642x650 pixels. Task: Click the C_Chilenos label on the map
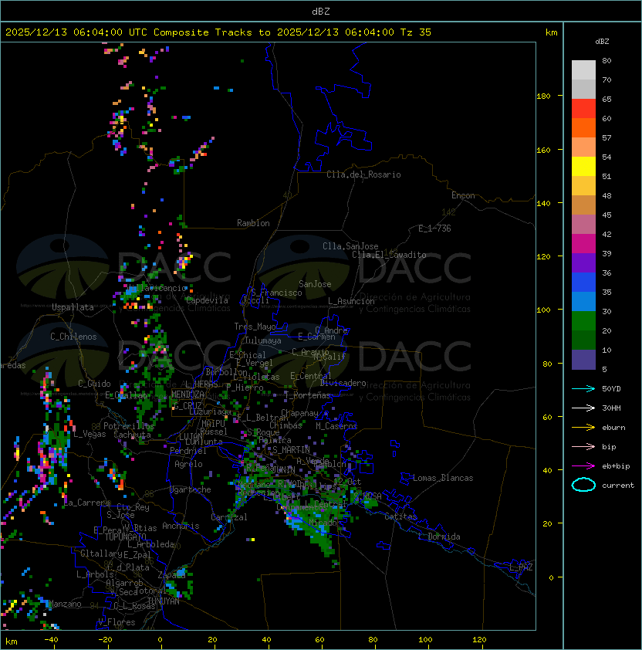(73, 337)
